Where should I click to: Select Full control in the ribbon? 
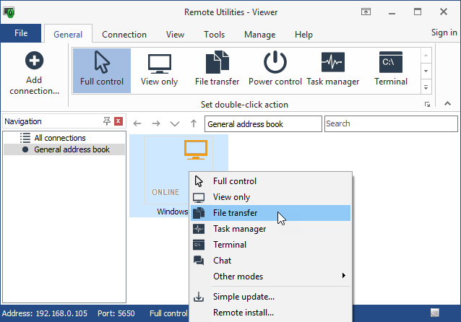coord(102,71)
